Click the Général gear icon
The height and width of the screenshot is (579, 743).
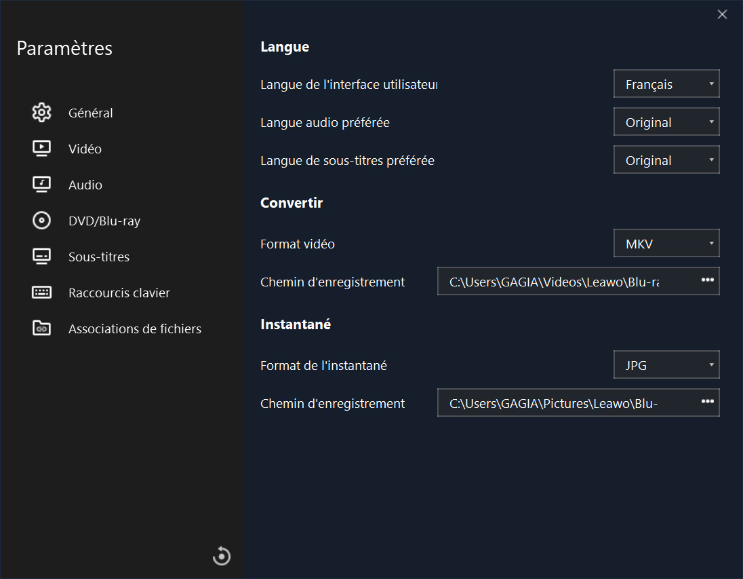[x=42, y=113]
